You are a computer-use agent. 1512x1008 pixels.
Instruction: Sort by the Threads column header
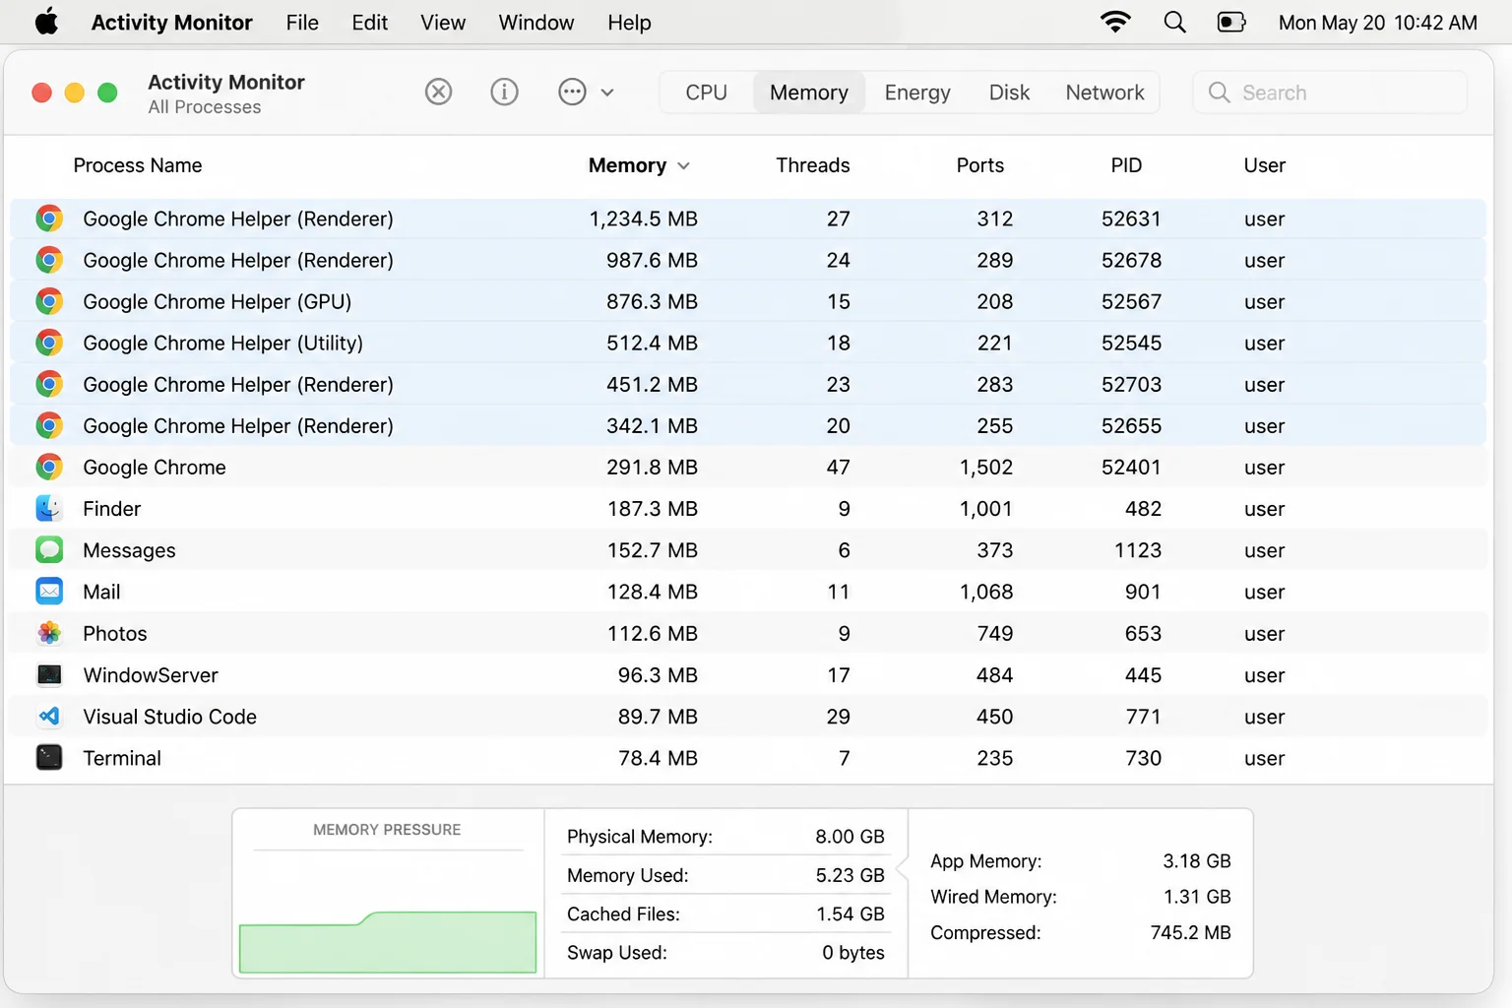coord(812,165)
